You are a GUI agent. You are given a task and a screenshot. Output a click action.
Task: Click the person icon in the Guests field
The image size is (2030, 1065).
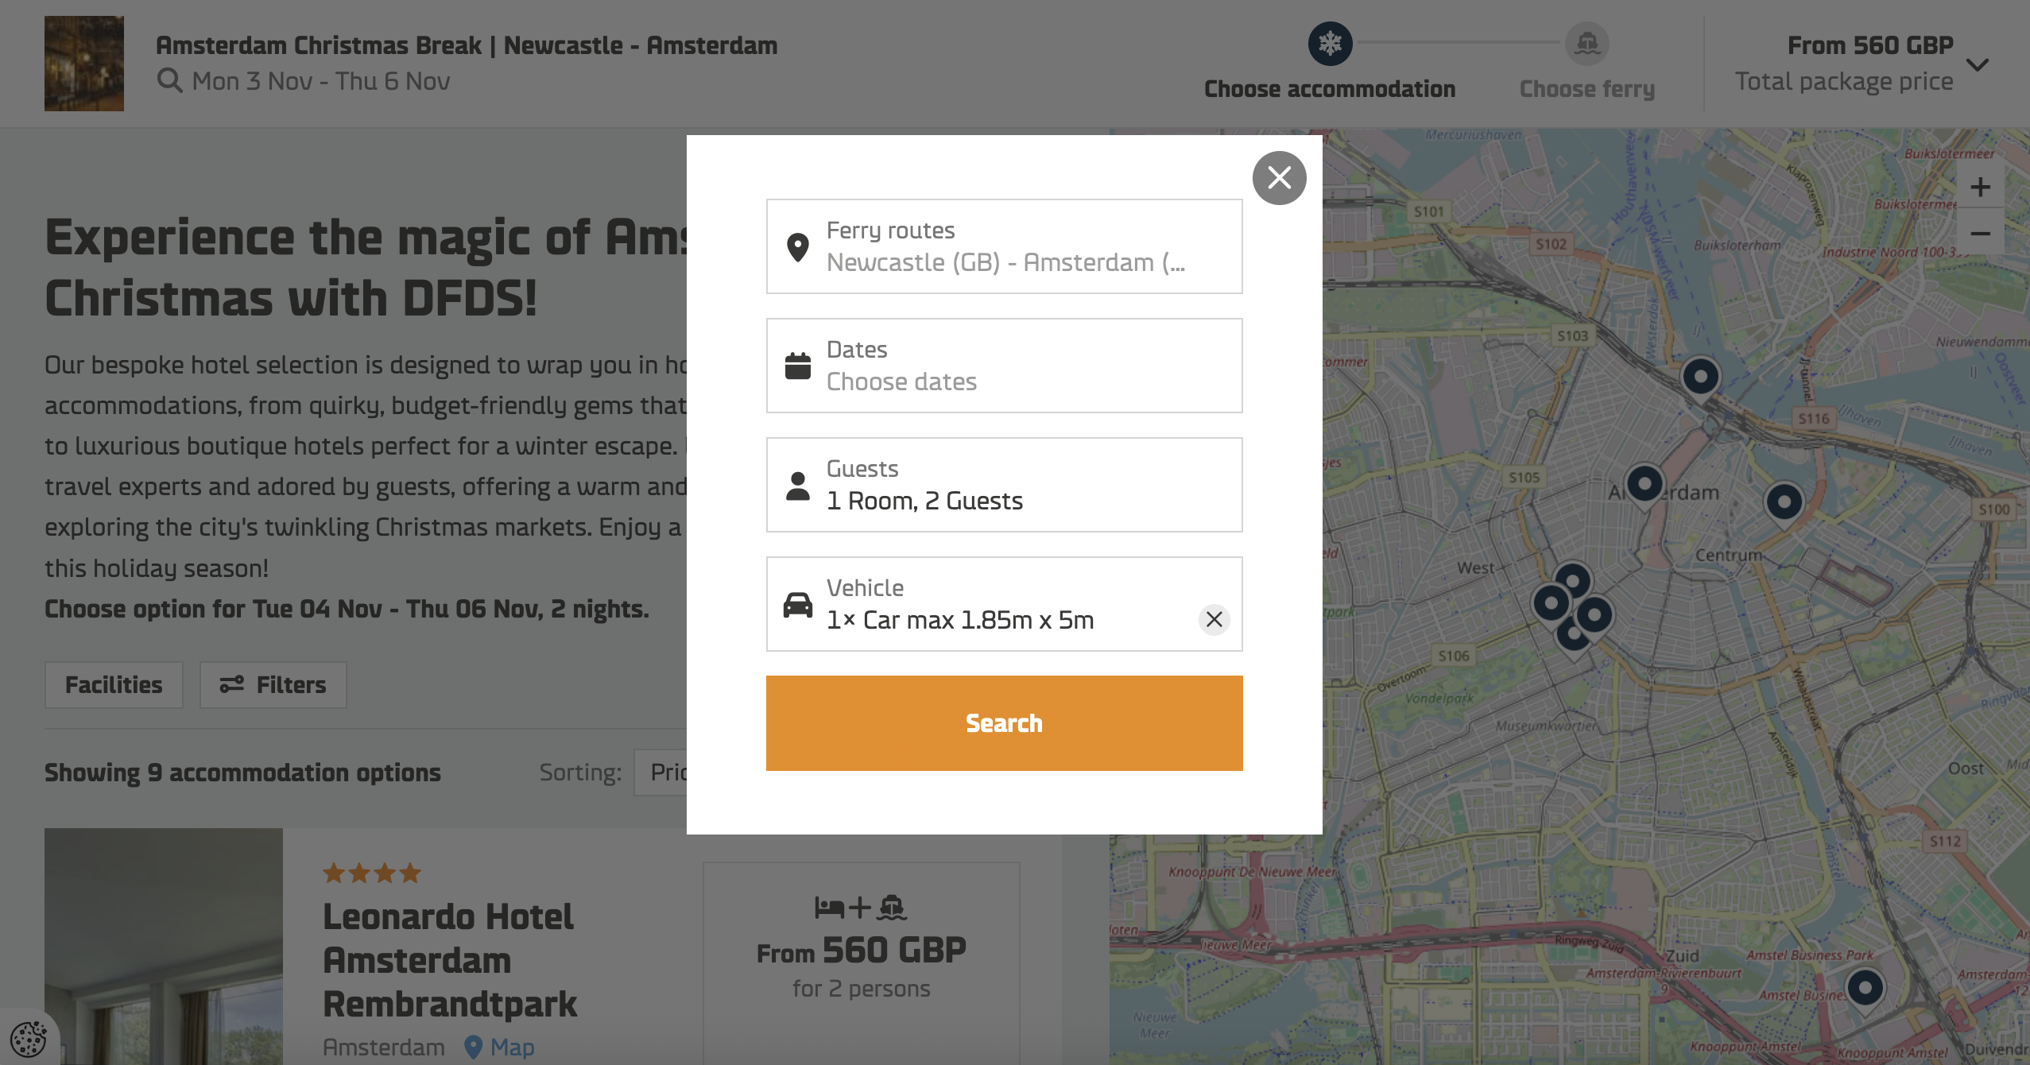(797, 486)
